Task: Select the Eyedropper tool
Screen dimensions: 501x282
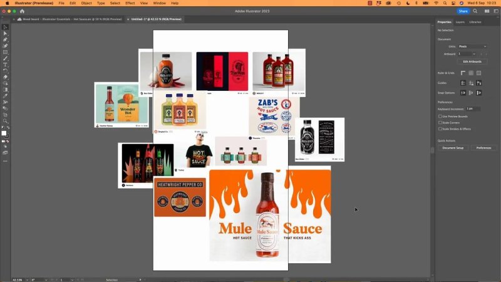Action: point(5,96)
